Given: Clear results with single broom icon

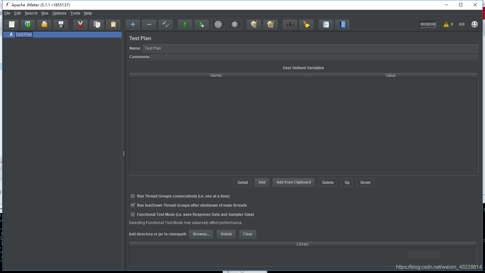Looking at the screenshot, I should pos(254,24).
